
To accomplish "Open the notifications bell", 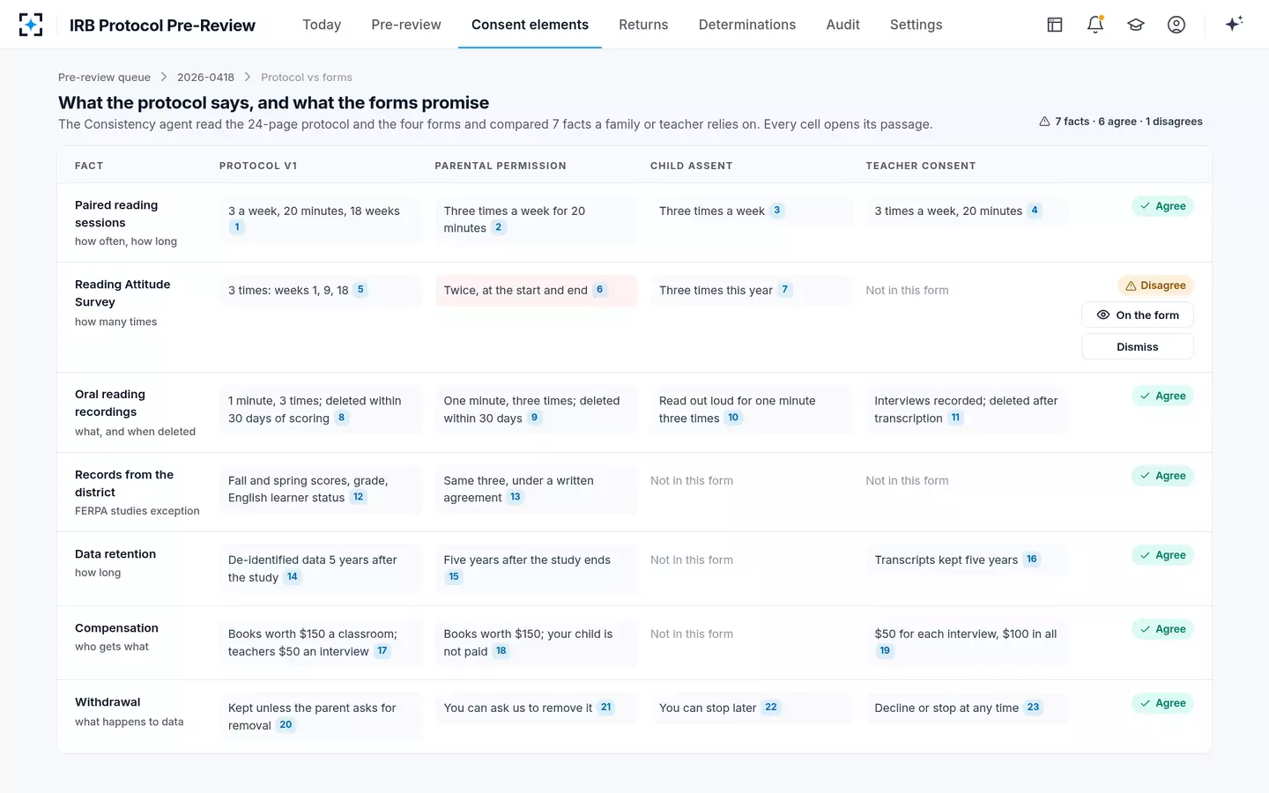I will point(1095,25).
